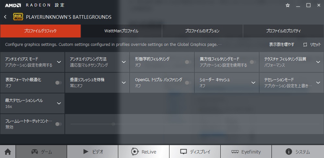The width and height of the screenshot is (324, 158).
Task: Click 表示数を増やす button
Action: point(282,45)
